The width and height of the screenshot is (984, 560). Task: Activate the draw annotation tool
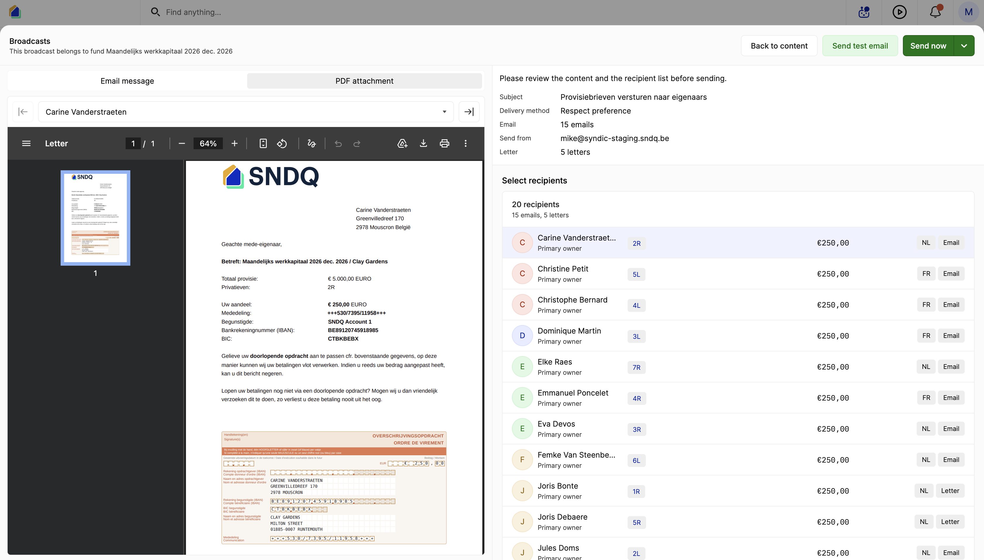coord(311,143)
